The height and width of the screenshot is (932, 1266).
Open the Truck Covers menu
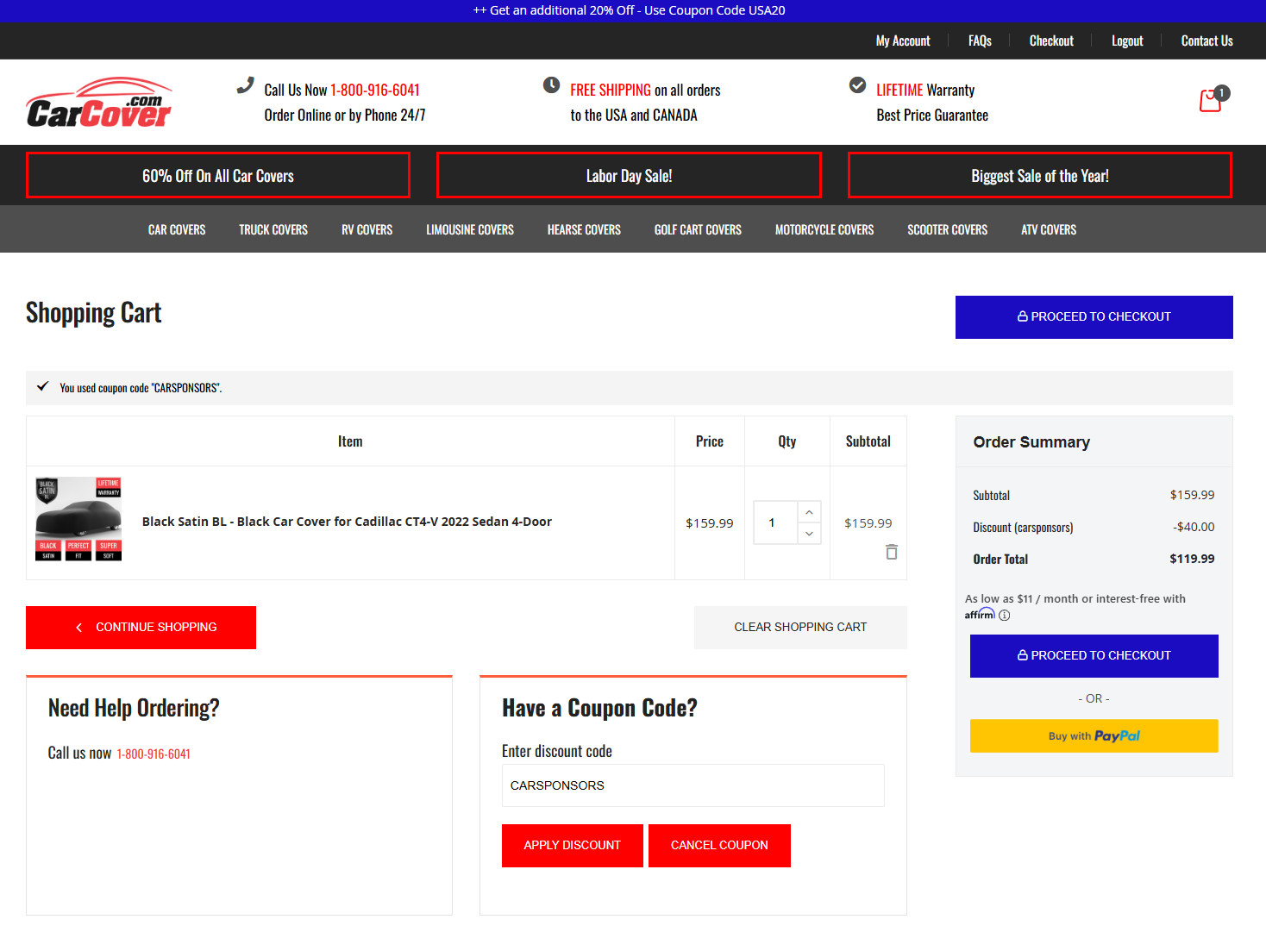click(273, 229)
